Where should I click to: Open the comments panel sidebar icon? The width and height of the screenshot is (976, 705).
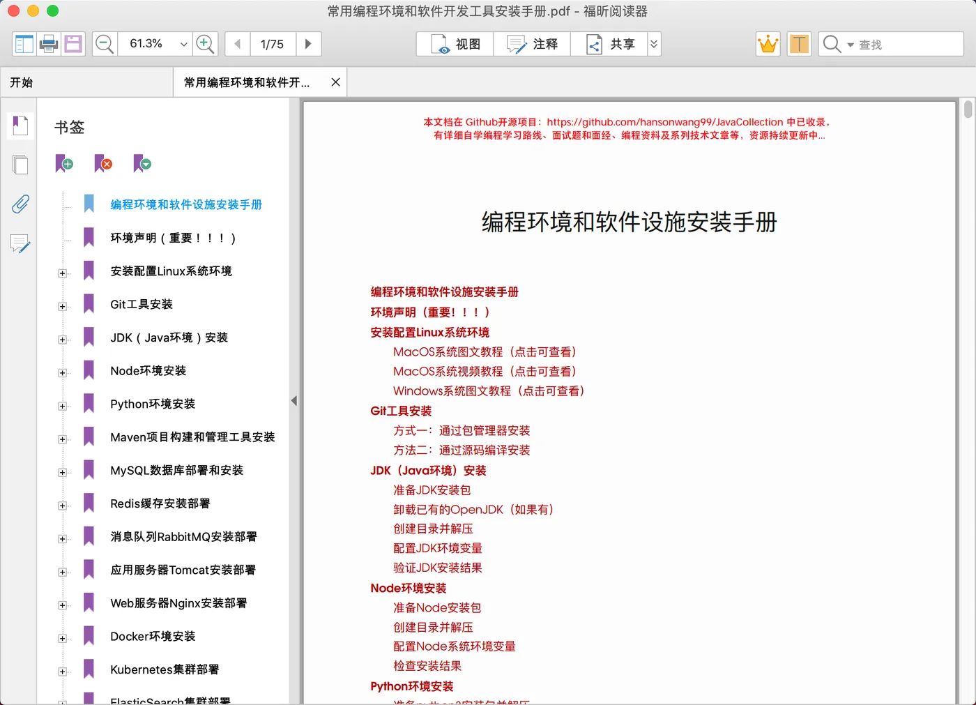(20, 243)
